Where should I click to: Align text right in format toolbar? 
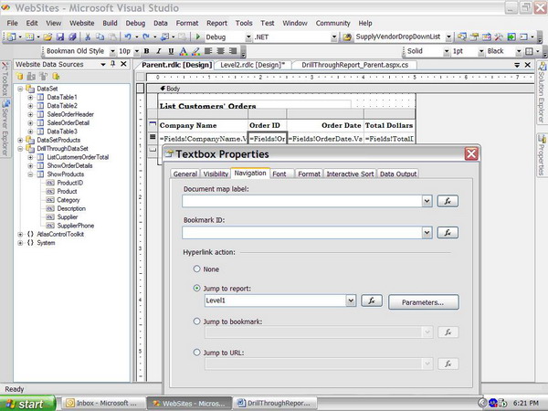[233, 51]
